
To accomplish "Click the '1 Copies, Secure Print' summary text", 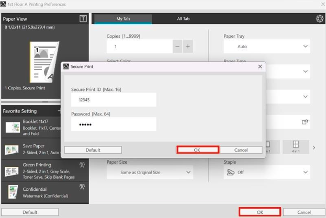I will coord(25,88).
